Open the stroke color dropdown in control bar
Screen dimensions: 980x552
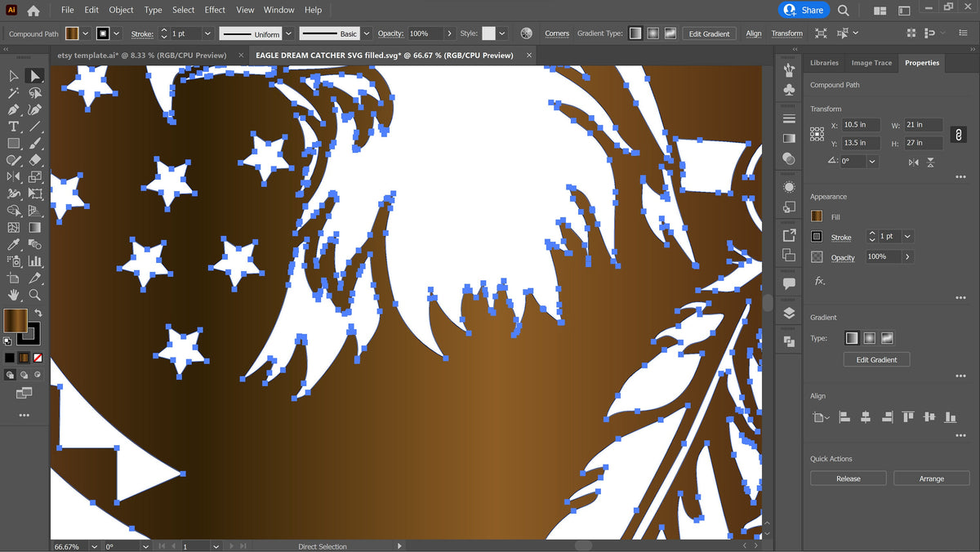click(118, 33)
